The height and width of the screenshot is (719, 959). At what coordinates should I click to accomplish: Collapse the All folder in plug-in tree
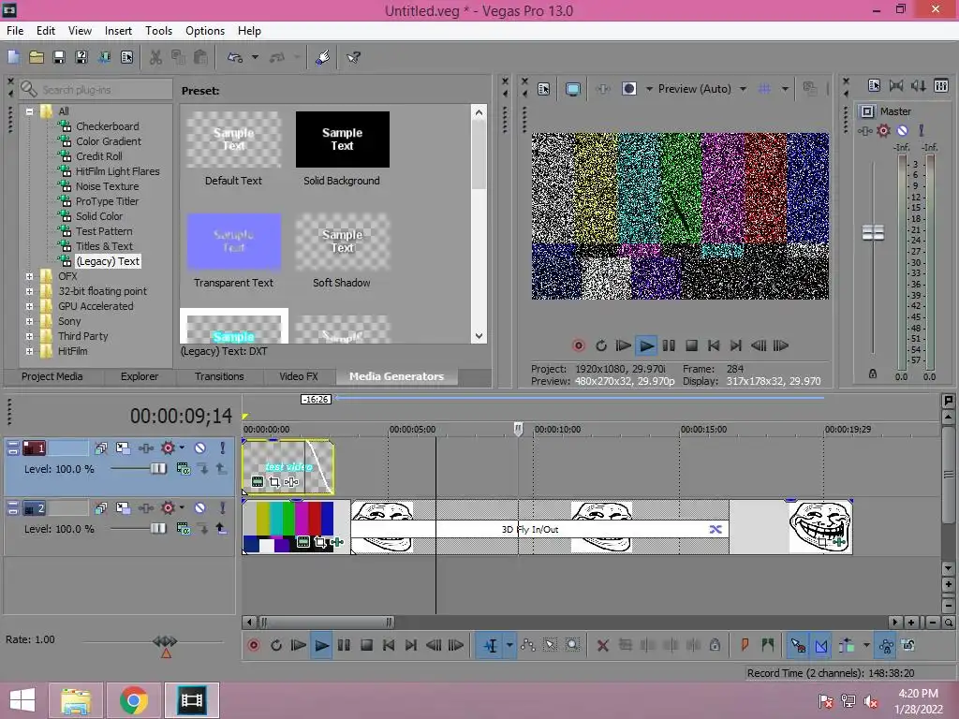tap(29, 111)
